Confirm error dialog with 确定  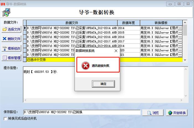[x=103, y=84]
